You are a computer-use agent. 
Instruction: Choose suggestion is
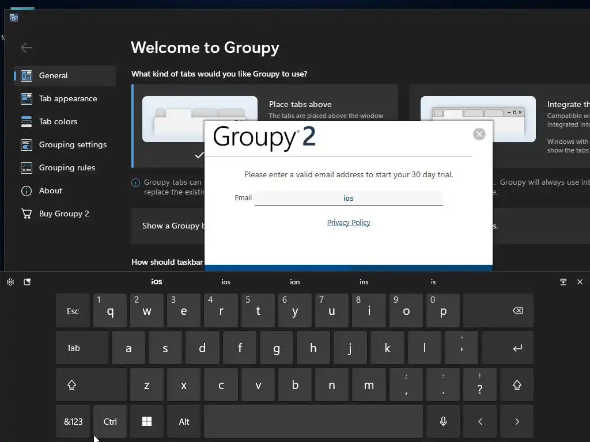coord(433,282)
